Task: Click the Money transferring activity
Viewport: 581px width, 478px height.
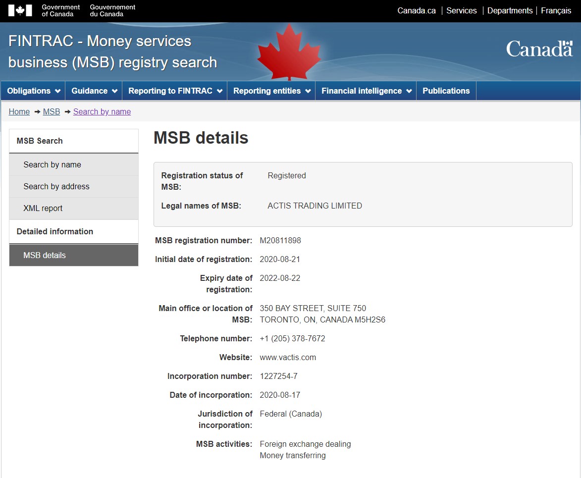Action: pyautogui.click(x=293, y=456)
